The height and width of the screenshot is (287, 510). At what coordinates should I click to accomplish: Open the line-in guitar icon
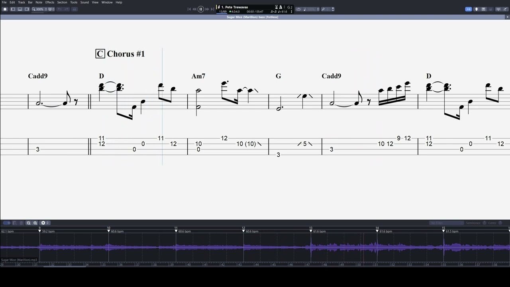click(x=506, y=9)
